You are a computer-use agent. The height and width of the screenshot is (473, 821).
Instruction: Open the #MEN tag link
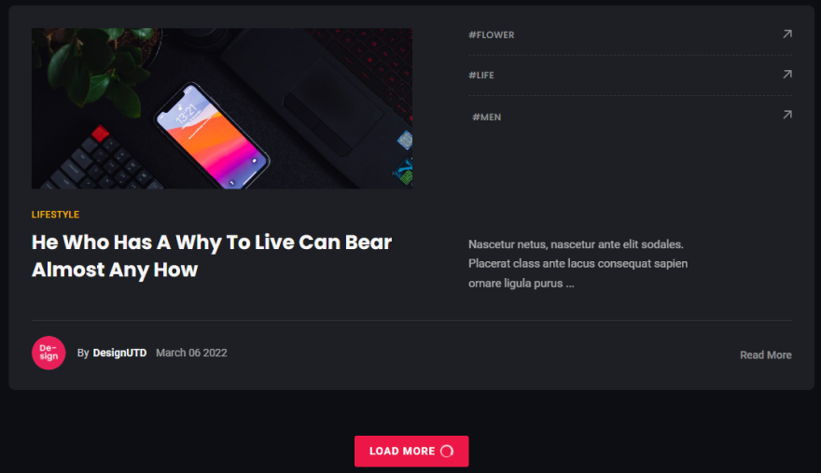point(486,118)
